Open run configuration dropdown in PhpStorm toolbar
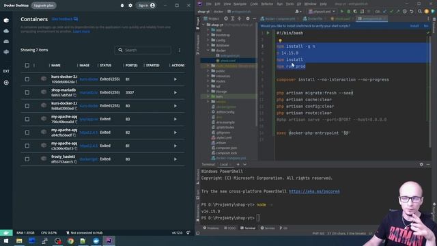 322,12
